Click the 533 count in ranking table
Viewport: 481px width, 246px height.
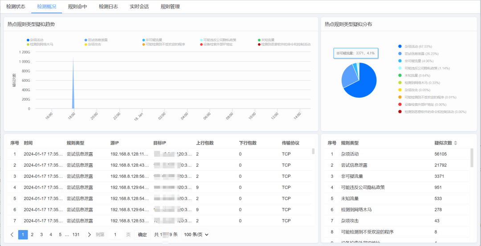tap(438, 198)
